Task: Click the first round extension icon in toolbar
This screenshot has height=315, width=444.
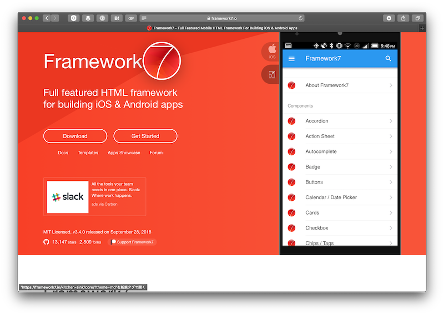Action: tap(74, 18)
